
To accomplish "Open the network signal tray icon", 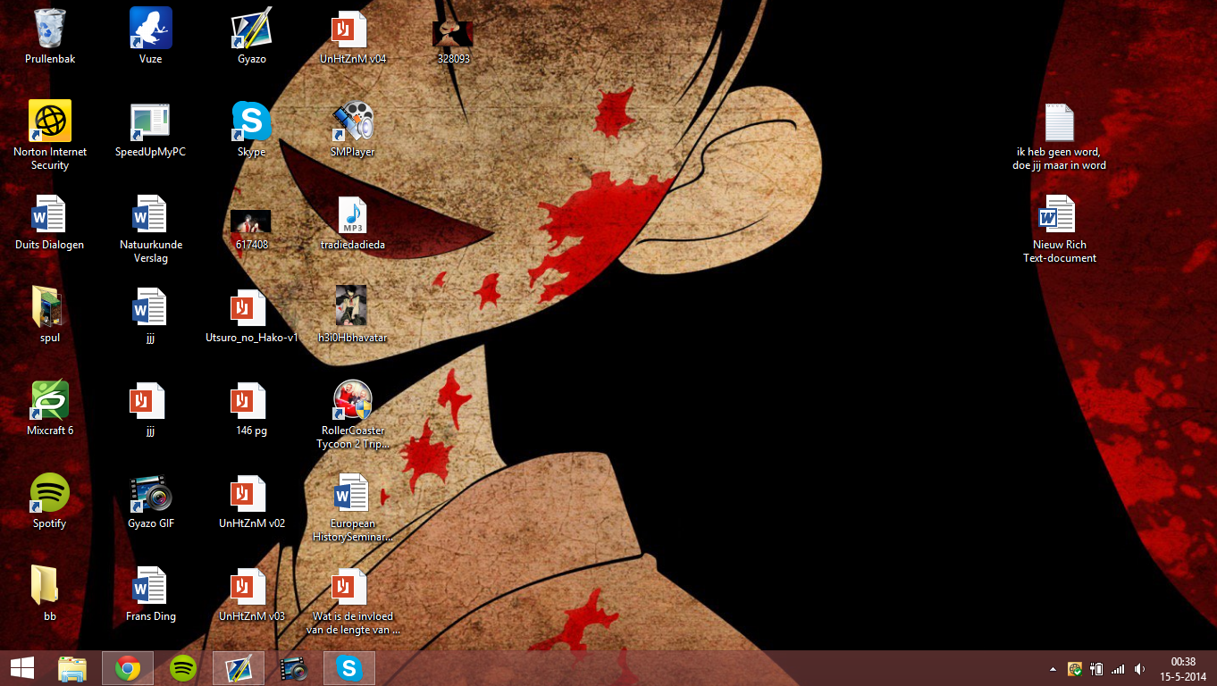I will click(1118, 669).
